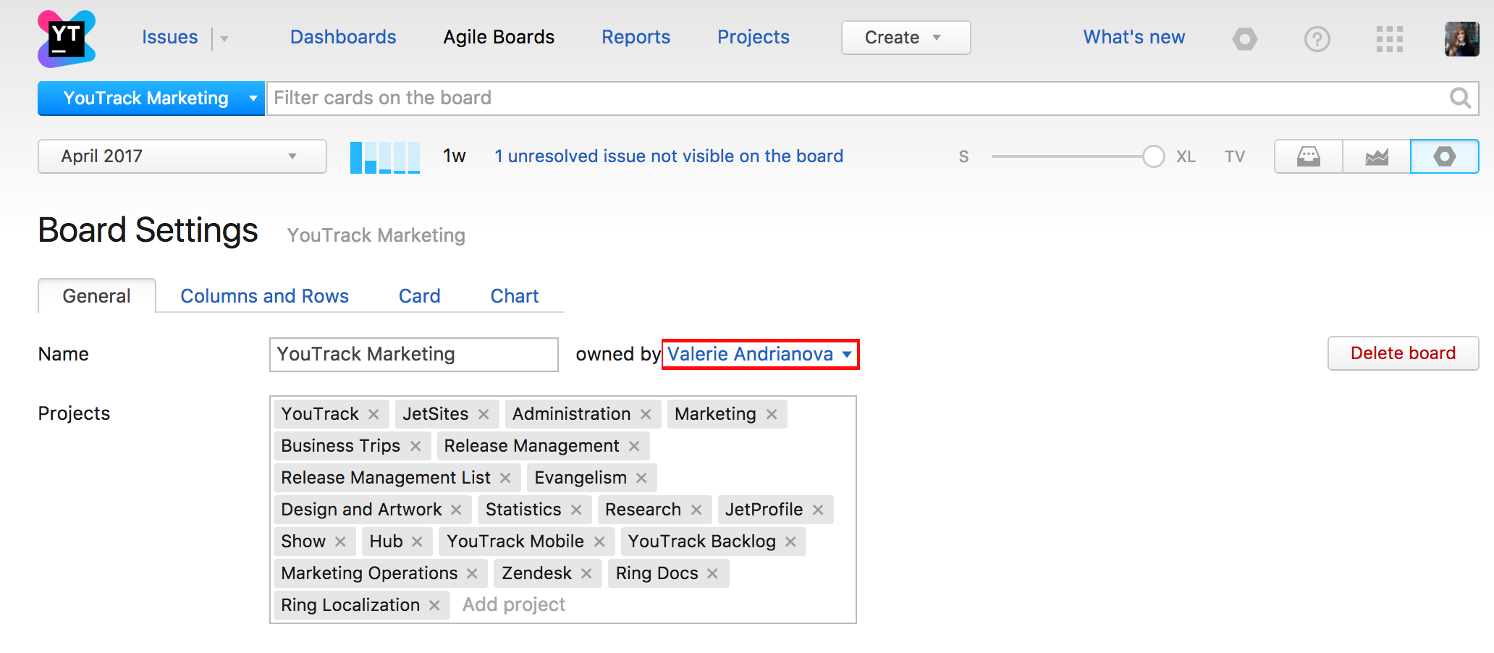The width and height of the screenshot is (1494, 653).
Task: Click the Add project field
Action: click(514, 604)
